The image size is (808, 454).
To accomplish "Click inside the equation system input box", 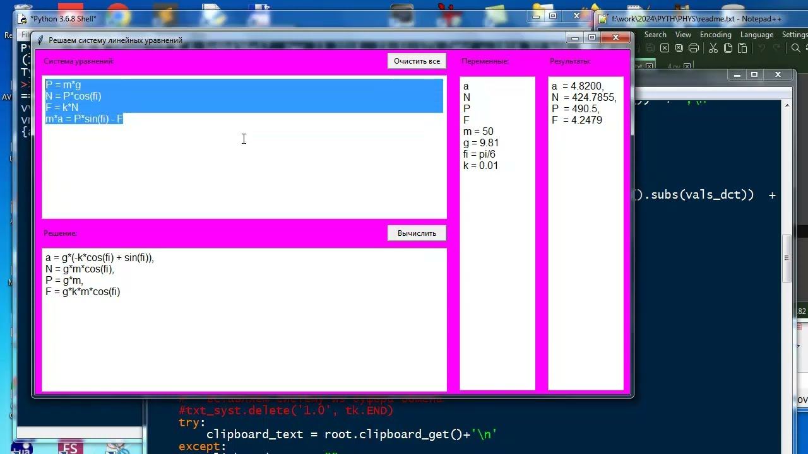I will click(x=244, y=148).
